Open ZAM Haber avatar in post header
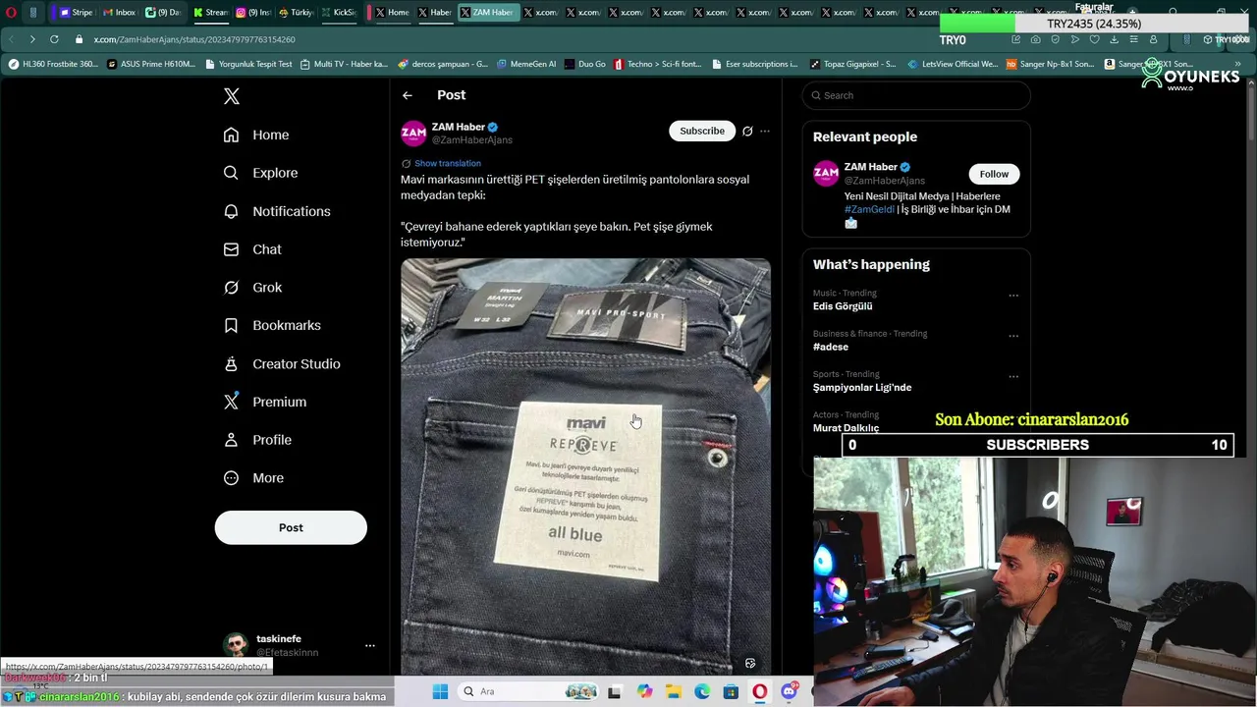Screen dimensions: 1257x707 click(413, 133)
